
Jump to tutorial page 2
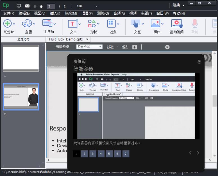coord(85,154)
